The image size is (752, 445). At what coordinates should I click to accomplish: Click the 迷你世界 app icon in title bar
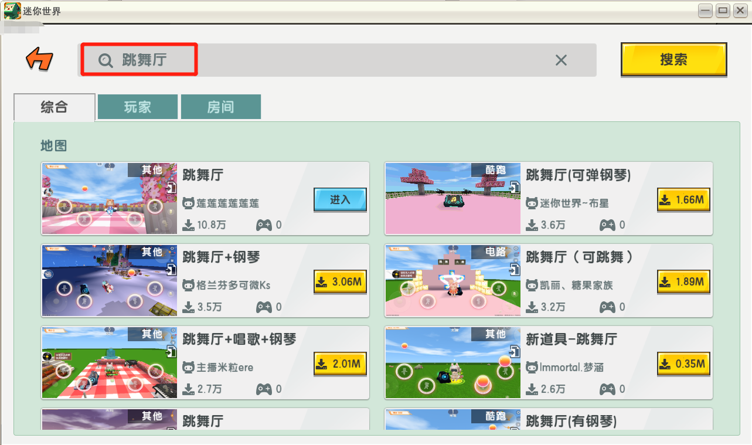coord(12,11)
